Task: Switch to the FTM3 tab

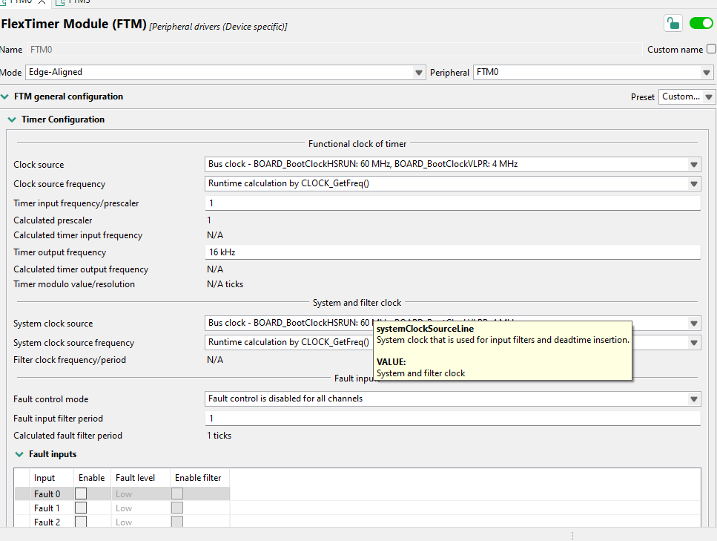Action: (x=79, y=2)
